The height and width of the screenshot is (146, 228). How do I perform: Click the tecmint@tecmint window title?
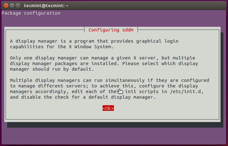click(46, 5)
